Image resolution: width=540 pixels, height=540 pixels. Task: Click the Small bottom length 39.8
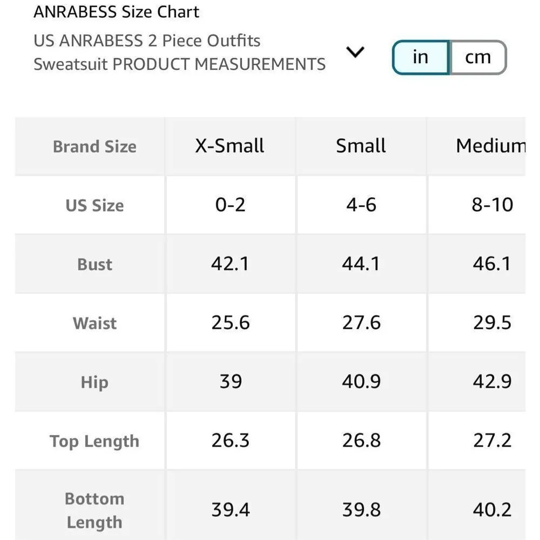click(x=361, y=510)
